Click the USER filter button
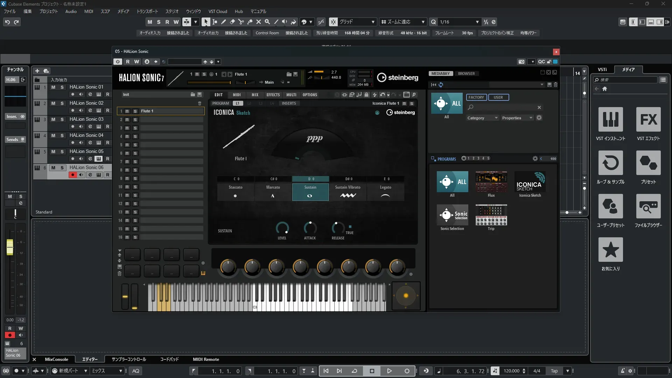 tap(498, 97)
